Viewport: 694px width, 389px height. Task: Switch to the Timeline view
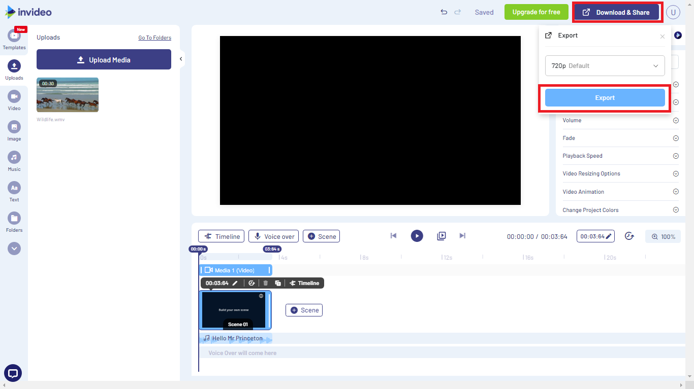click(221, 236)
